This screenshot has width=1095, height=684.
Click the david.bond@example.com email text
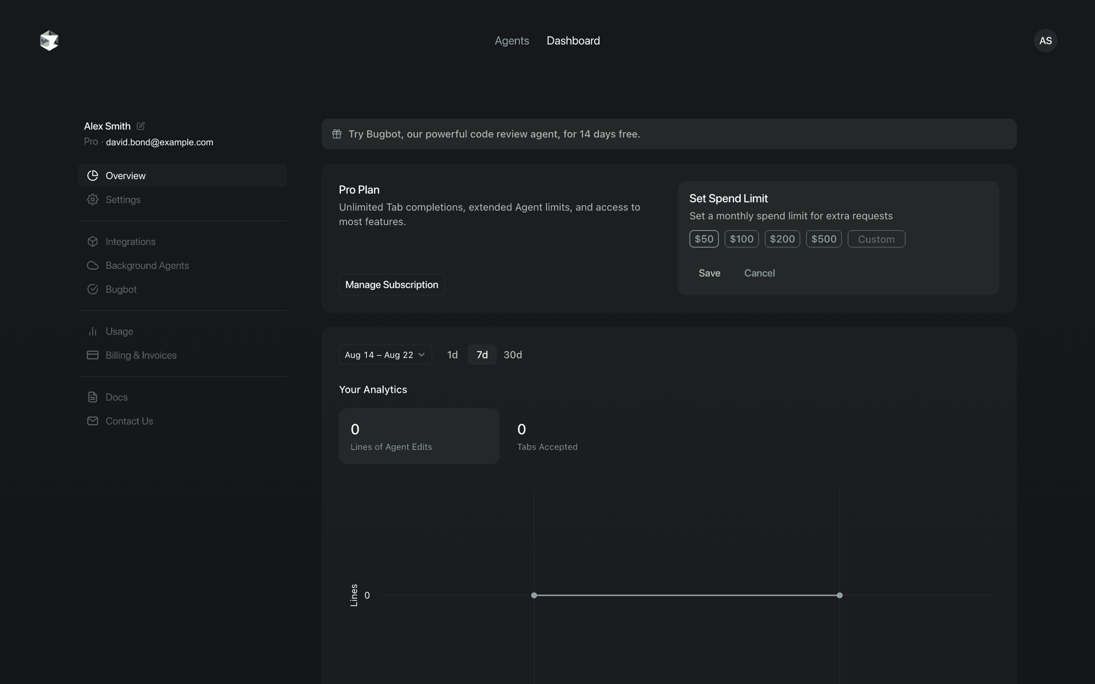160,142
